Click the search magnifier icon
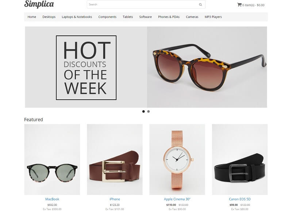The height and width of the screenshot is (219, 292). point(200,5)
